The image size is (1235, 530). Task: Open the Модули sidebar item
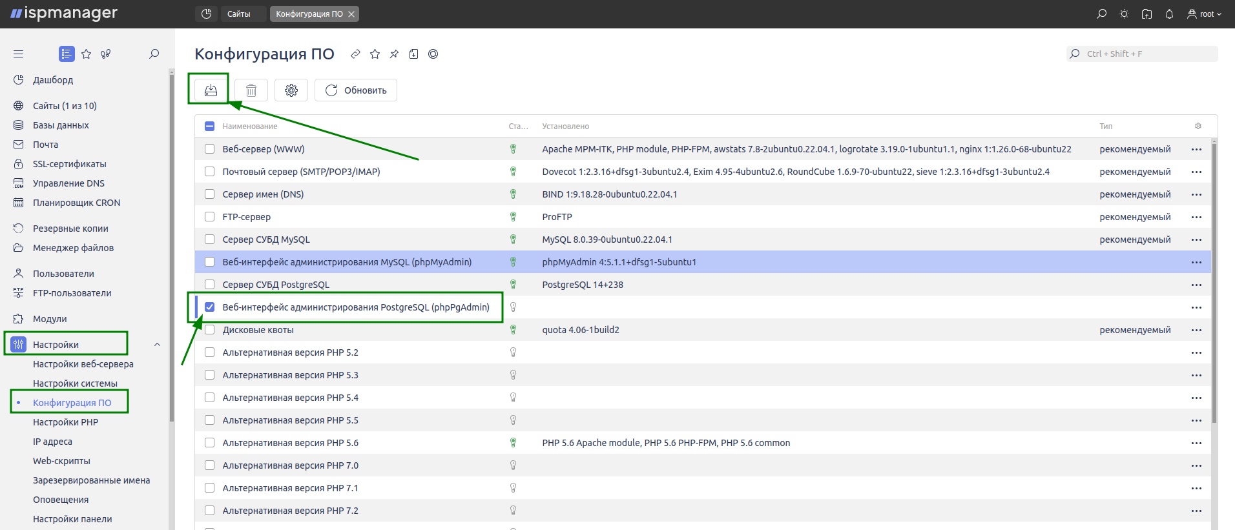click(50, 319)
